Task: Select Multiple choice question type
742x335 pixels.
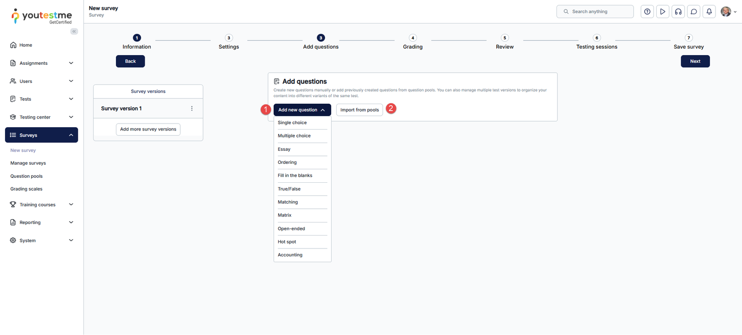Action: [294, 136]
